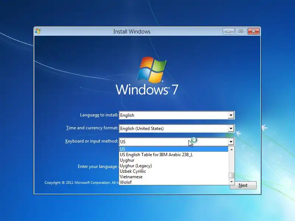Screen dimensions: 295x221
Task: Pick Uzbek Cyrillic from the list
Action: (174, 171)
